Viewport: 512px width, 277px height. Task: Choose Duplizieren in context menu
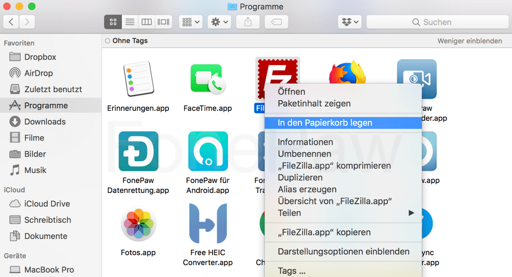[x=343, y=177]
